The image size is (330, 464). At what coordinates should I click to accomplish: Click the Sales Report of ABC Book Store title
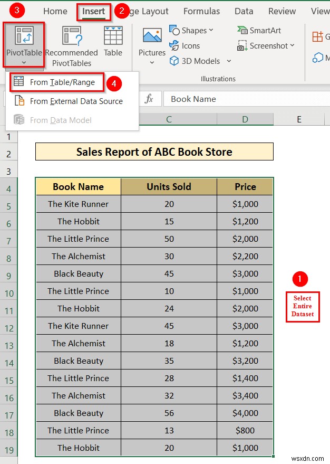click(x=154, y=152)
